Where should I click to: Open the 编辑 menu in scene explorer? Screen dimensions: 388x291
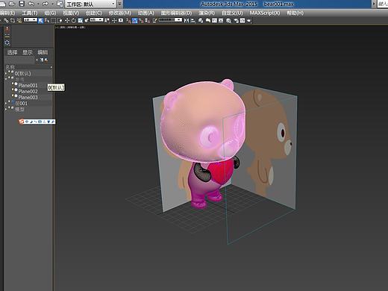click(43, 52)
